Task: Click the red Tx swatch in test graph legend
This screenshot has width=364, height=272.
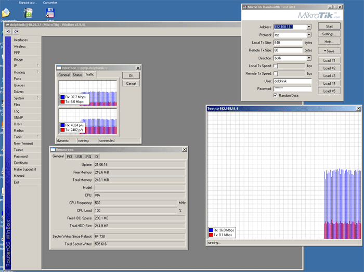Action: tap(211, 235)
